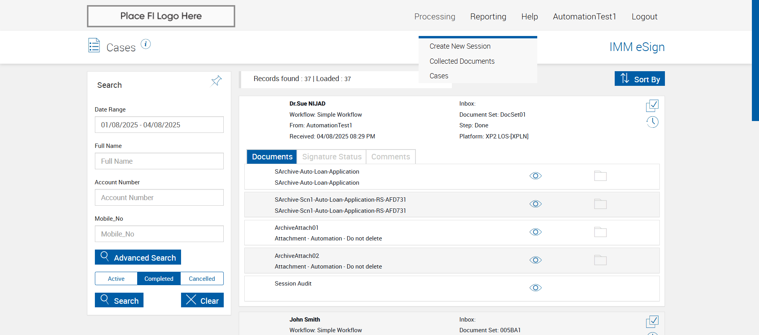View the SArchive-Auto-Loan-Application document eye icon
759x335 pixels.
pyautogui.click(x=535, y=176)
